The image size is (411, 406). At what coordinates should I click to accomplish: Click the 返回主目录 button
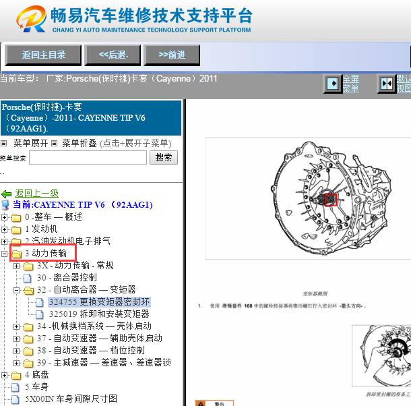pyautogui.click(x=43, y=55)
